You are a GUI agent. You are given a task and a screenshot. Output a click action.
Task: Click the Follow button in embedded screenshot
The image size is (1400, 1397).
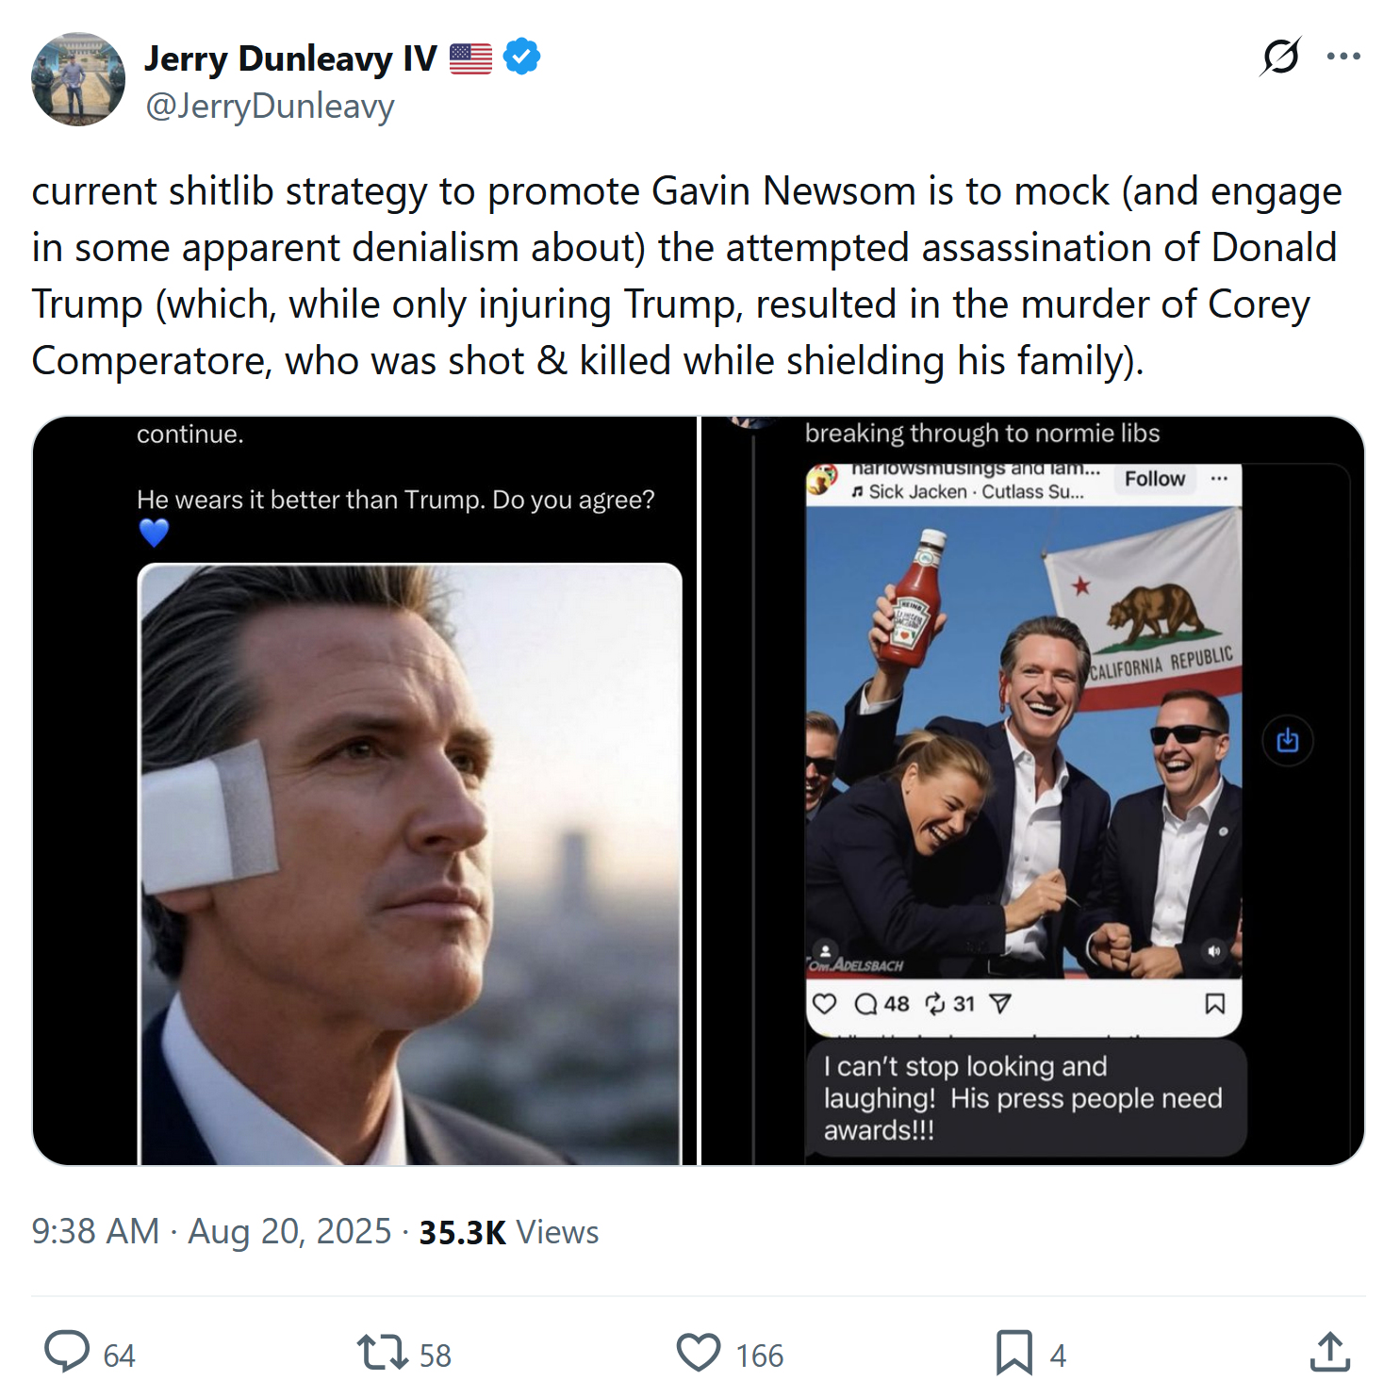pos(1154,479)
